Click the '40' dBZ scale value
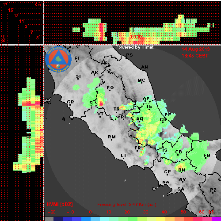221x221 pixels. [164, 212]
